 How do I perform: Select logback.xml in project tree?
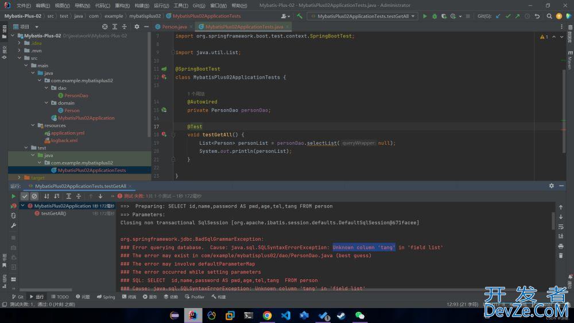[x=64, y=140]
